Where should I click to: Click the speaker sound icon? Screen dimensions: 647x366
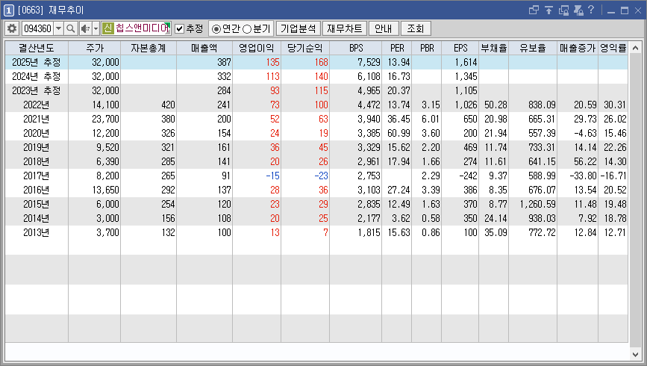click(85, 28)
